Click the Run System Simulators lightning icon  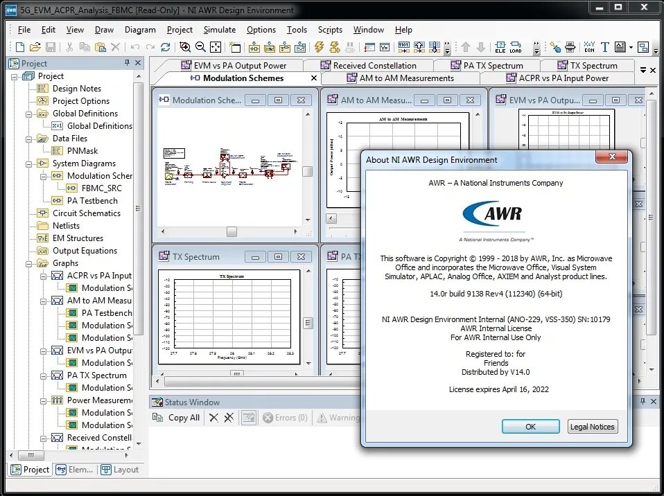[x=335, y=47]
